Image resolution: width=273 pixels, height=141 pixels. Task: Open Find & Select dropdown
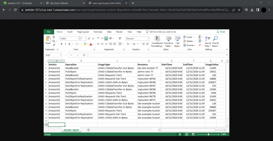pyautogui.click(x=215, y=42)
